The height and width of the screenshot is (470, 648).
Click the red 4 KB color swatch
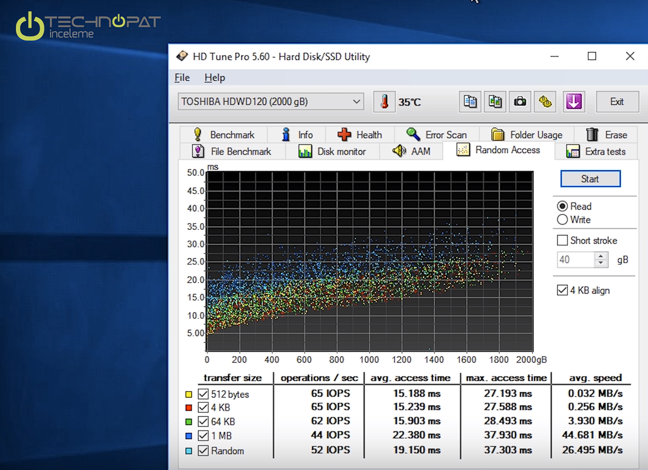coord(189,408)
